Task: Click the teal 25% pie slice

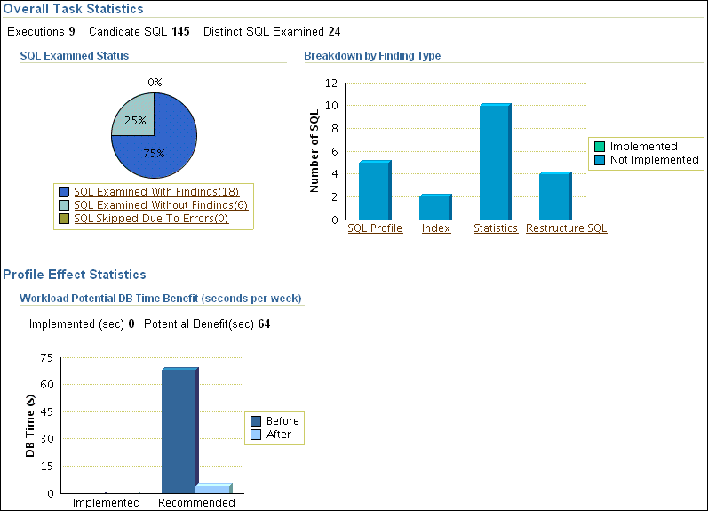Action: 133,117
